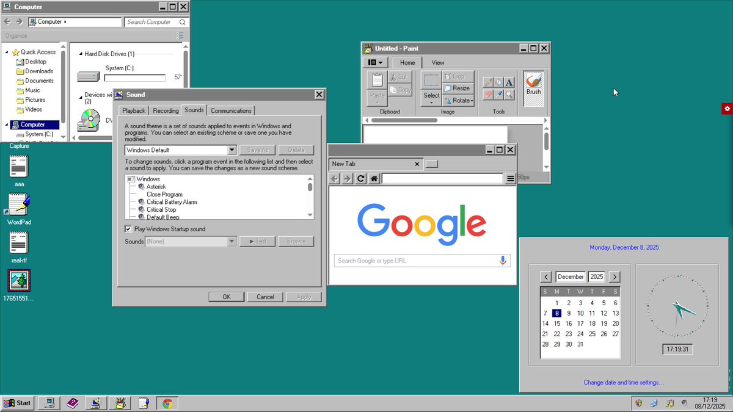
Task: Click the Start button
Action: tap(17, 403)
